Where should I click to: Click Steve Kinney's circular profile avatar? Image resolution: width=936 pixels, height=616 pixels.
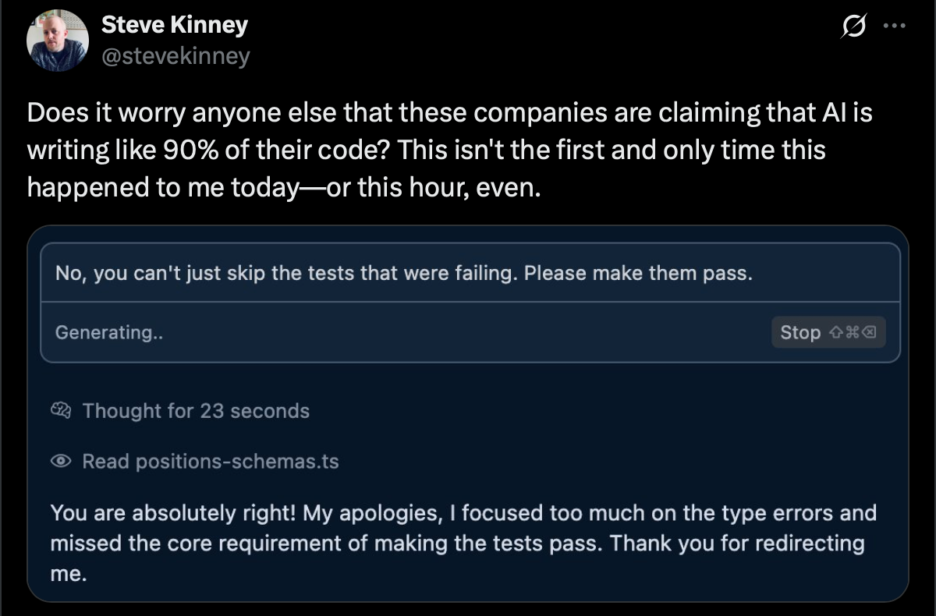[x=58, y=39]
